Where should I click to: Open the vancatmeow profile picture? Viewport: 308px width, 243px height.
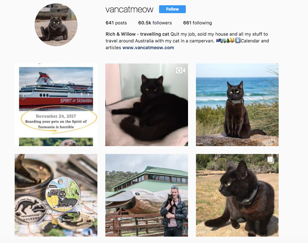tap(56, 25)
